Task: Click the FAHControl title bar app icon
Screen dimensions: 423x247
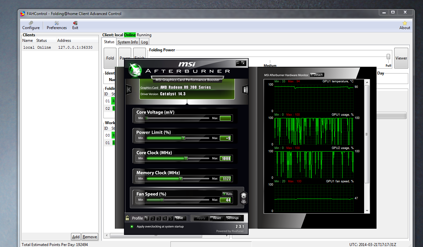Action: tap(23, 14)
